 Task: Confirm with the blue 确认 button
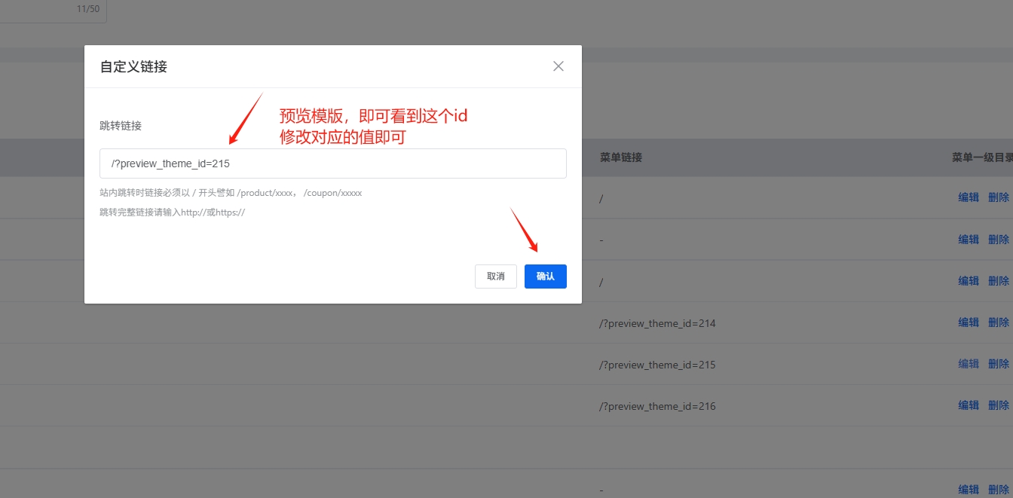click(545, 276)
